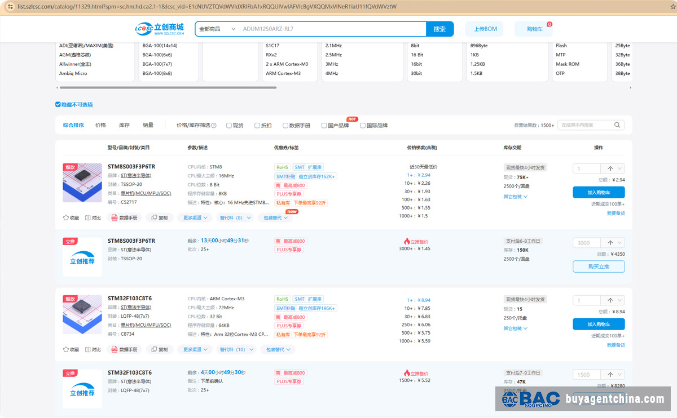Open site info icon in address bar

coord(10,6)
